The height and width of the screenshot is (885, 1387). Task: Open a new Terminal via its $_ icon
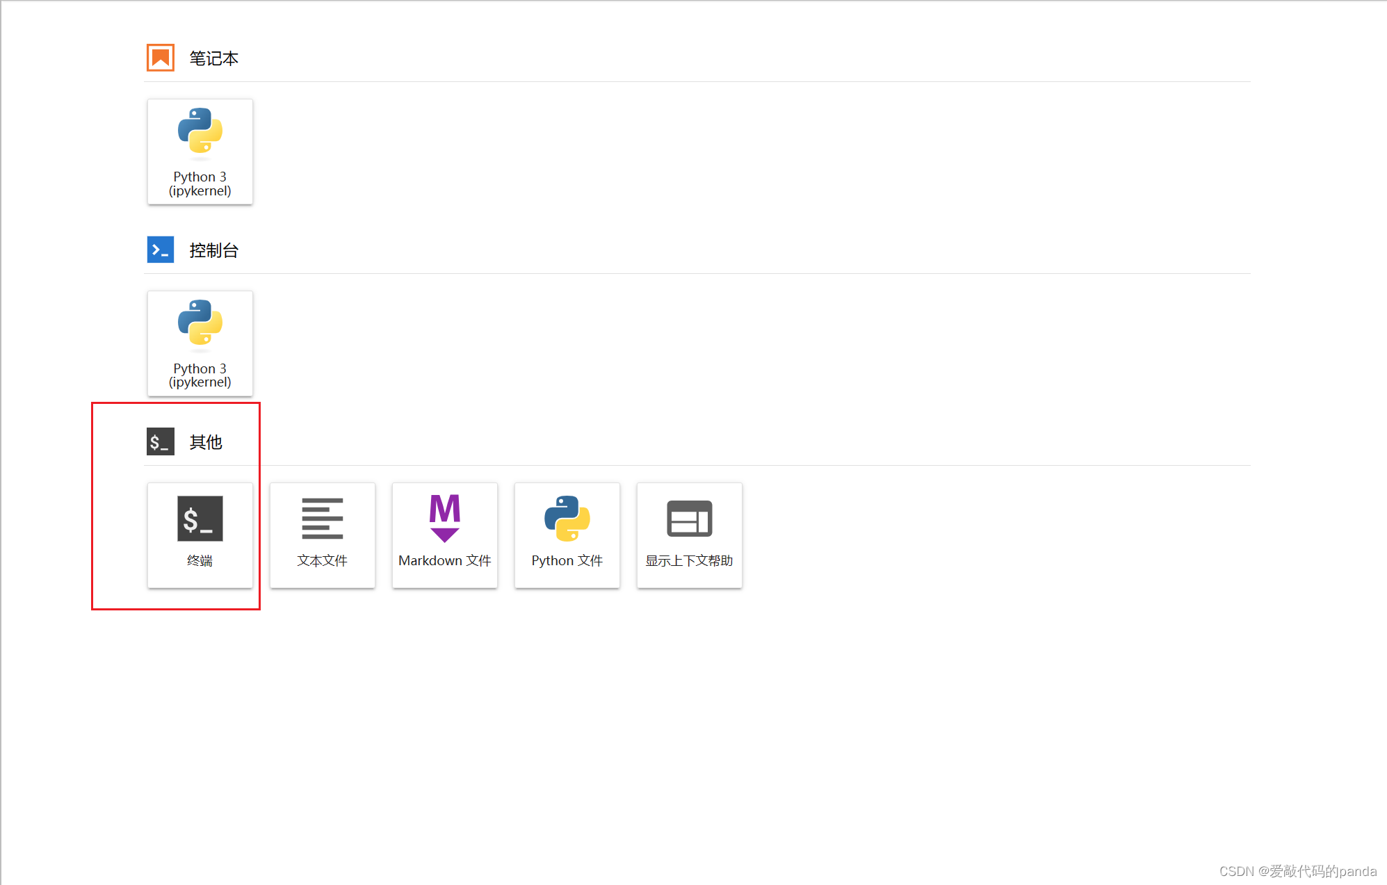(200, 519)
